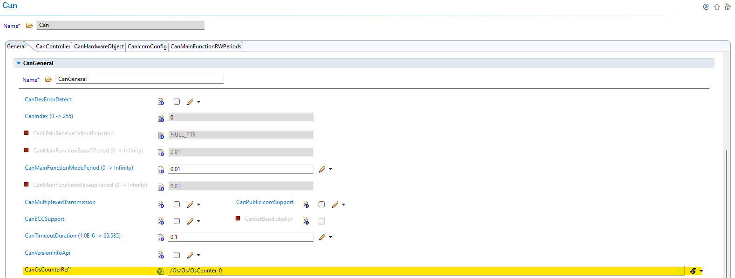The width and height of the screenshot is (735, 278).
Task: Open the CanHardwareObject tab
Action: click(x=99, y=46)
